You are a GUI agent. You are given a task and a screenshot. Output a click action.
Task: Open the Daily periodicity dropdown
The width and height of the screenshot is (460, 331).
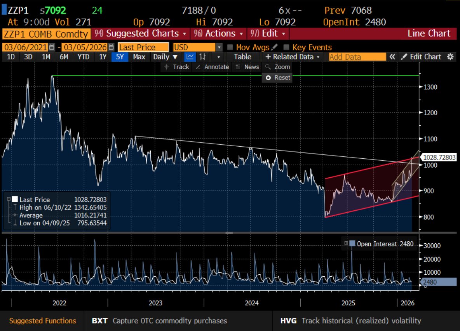click(165, 57)
